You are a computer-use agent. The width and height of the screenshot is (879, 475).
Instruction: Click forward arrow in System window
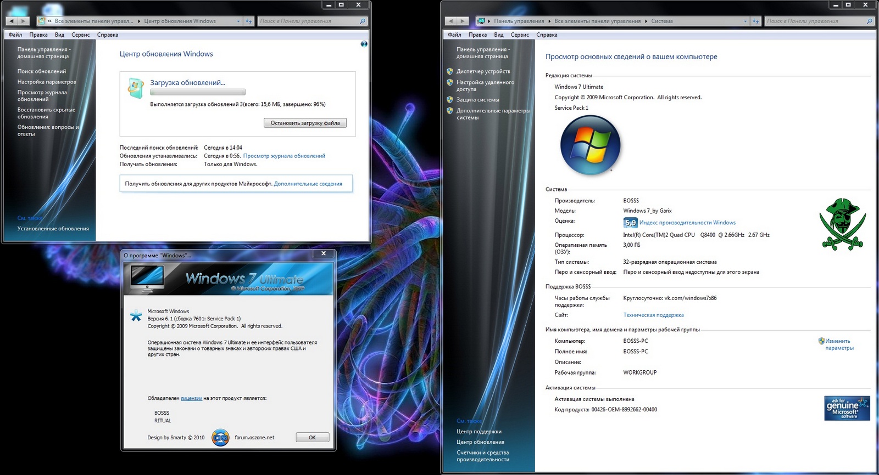pyautogui.click(x=463, y=21)
